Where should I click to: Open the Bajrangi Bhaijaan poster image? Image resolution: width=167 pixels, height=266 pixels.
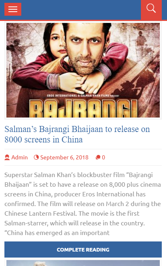click(x=83, y=70)
